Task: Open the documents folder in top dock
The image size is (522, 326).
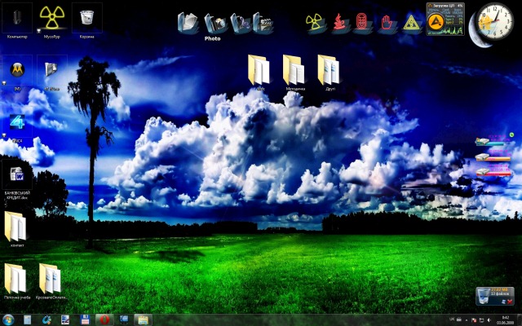Action: [x=188, y=23]
